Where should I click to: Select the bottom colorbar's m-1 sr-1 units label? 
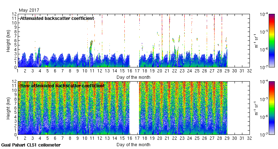255,108
